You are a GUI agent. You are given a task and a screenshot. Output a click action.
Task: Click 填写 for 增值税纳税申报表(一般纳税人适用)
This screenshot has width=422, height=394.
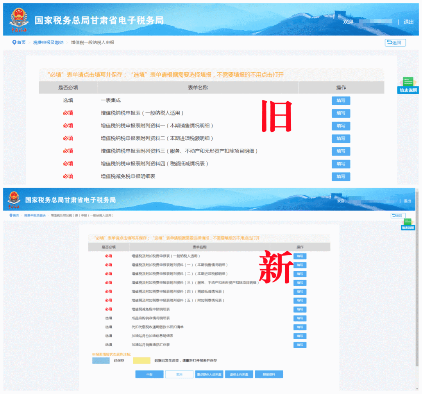[341, 113]
